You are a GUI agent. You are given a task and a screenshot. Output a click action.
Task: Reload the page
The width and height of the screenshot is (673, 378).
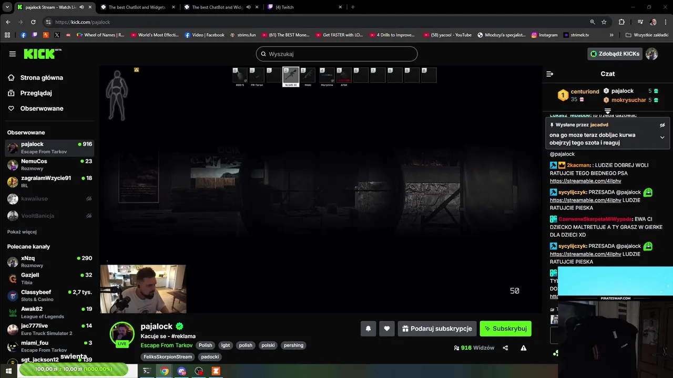[x=33, y=22]
